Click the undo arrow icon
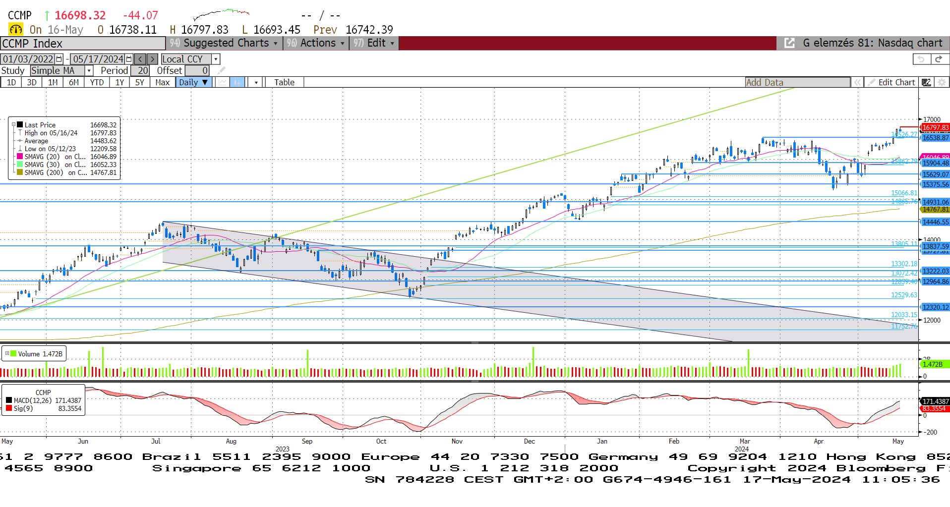 (921, 59)
